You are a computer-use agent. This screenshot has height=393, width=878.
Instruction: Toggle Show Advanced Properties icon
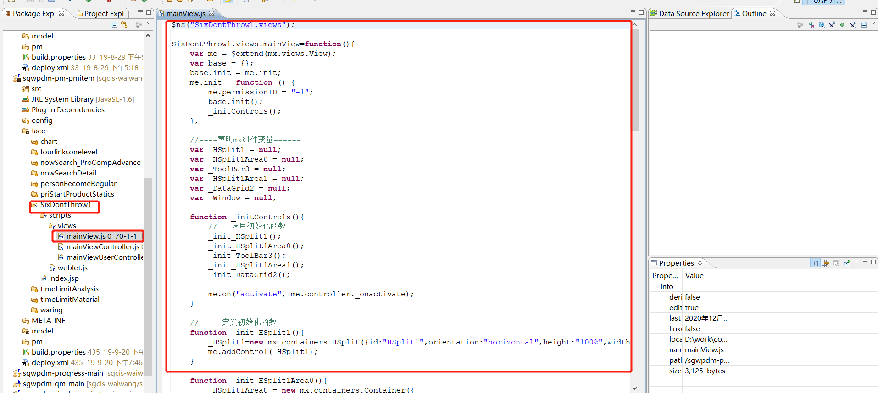(826, 263)
